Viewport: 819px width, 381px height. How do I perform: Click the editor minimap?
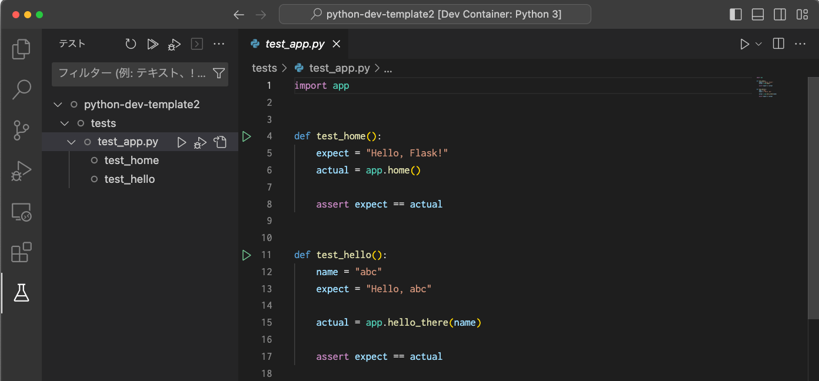coord(767,87)
